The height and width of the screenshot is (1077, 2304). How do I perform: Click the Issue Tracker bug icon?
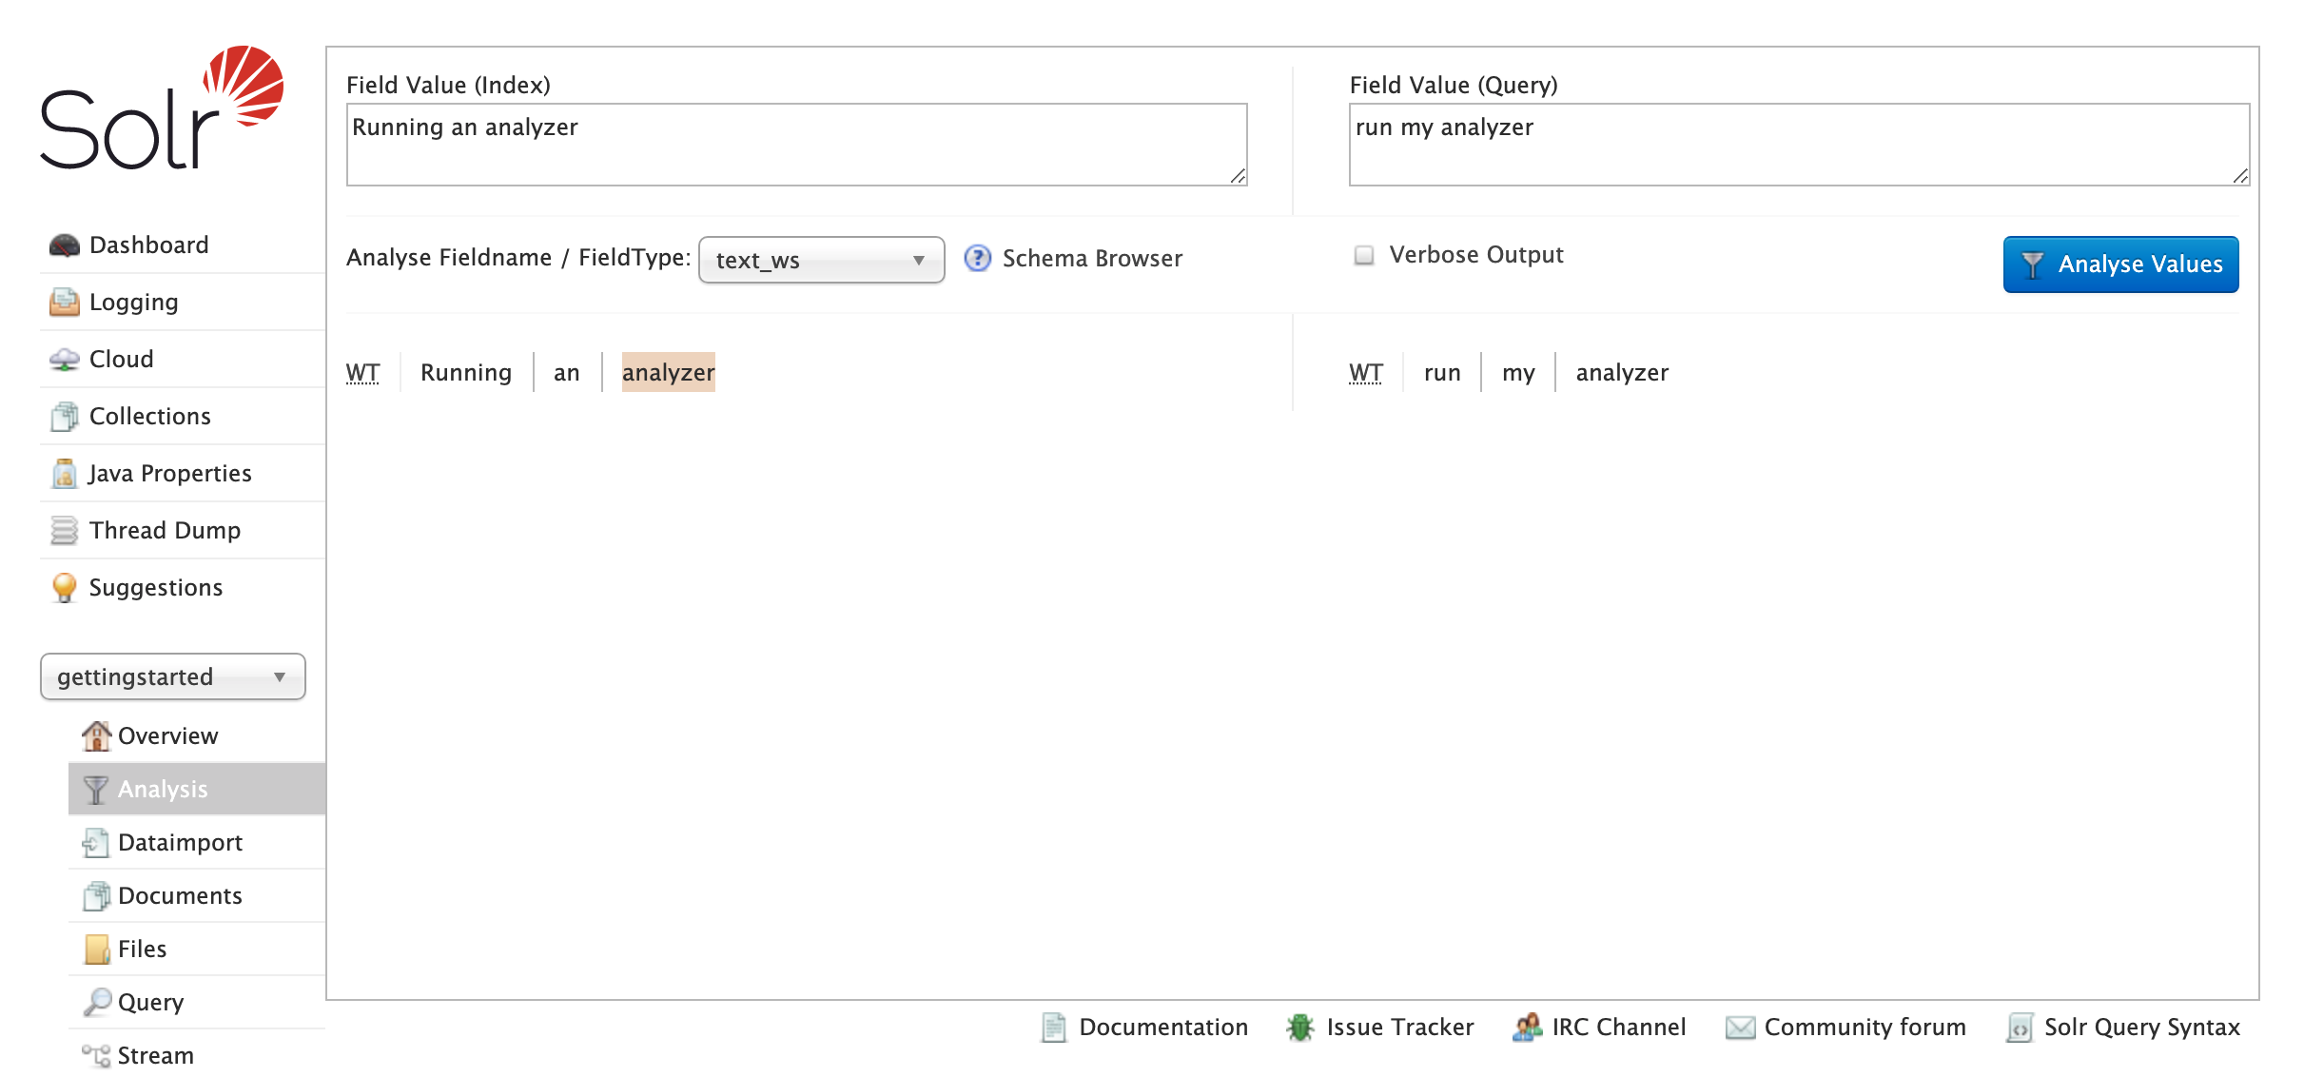[x=1299, y=1028]
